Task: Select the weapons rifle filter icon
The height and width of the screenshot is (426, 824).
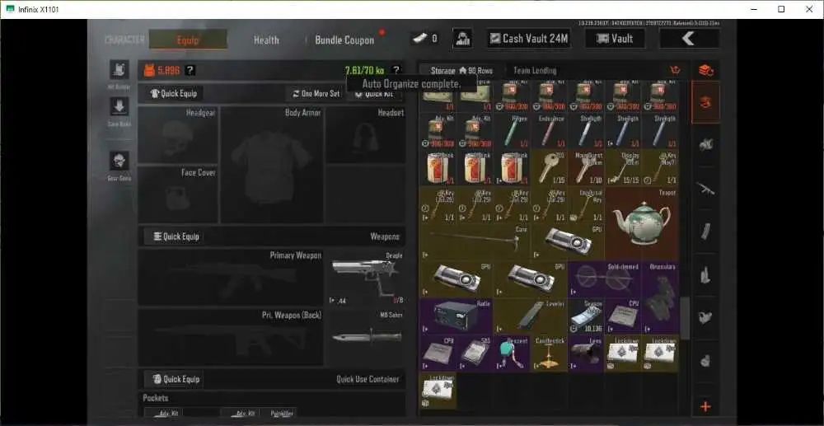Action: [705, 188]
